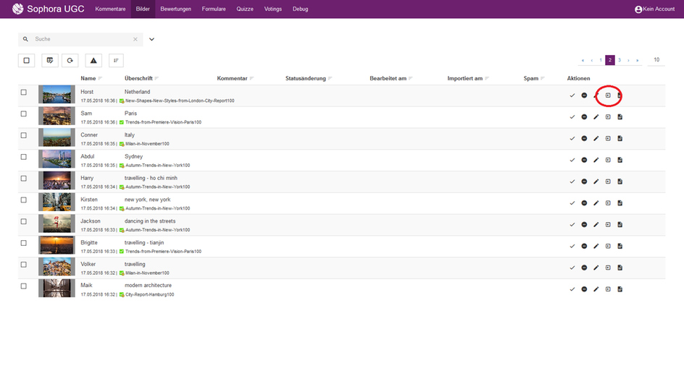Jump to the first page with the double-left arrow
Viewport: 684px width, 371px height.
click(x=583, y=60)
